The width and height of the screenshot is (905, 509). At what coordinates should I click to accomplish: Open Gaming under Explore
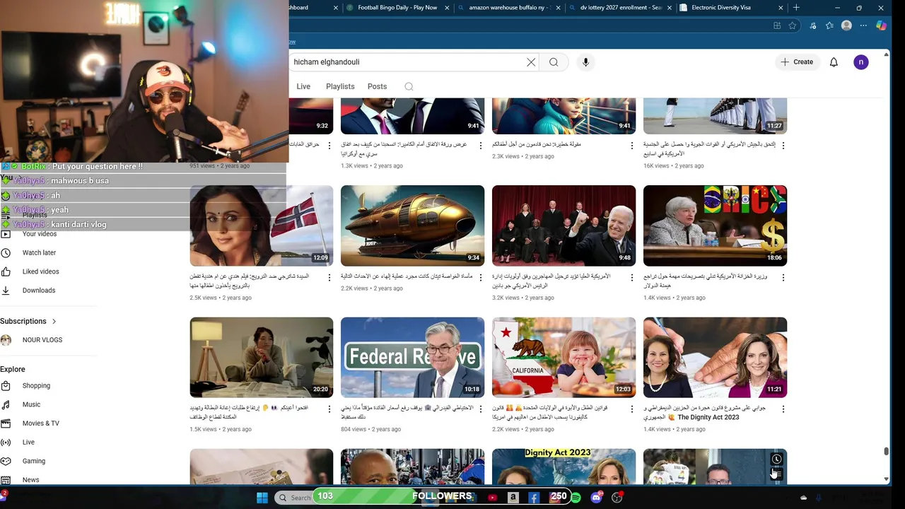tap(33, 461)
